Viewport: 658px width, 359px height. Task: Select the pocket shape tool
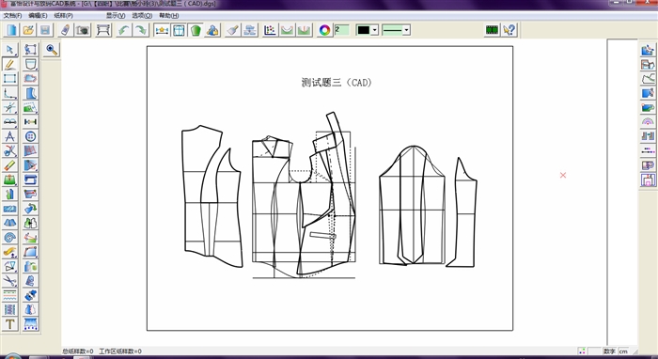point(31,64)
